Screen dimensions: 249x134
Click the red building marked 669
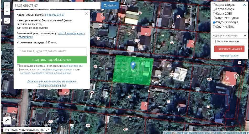pyautogui.click(x=12, y=110)
